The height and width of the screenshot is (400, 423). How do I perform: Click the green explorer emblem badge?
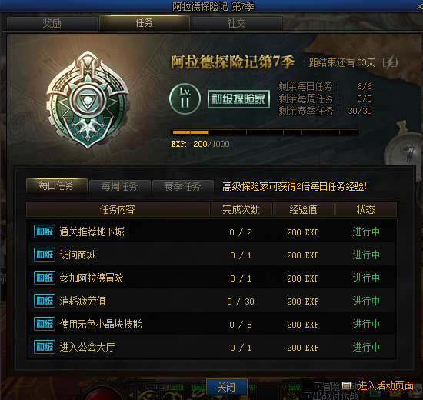click(88, 100)
